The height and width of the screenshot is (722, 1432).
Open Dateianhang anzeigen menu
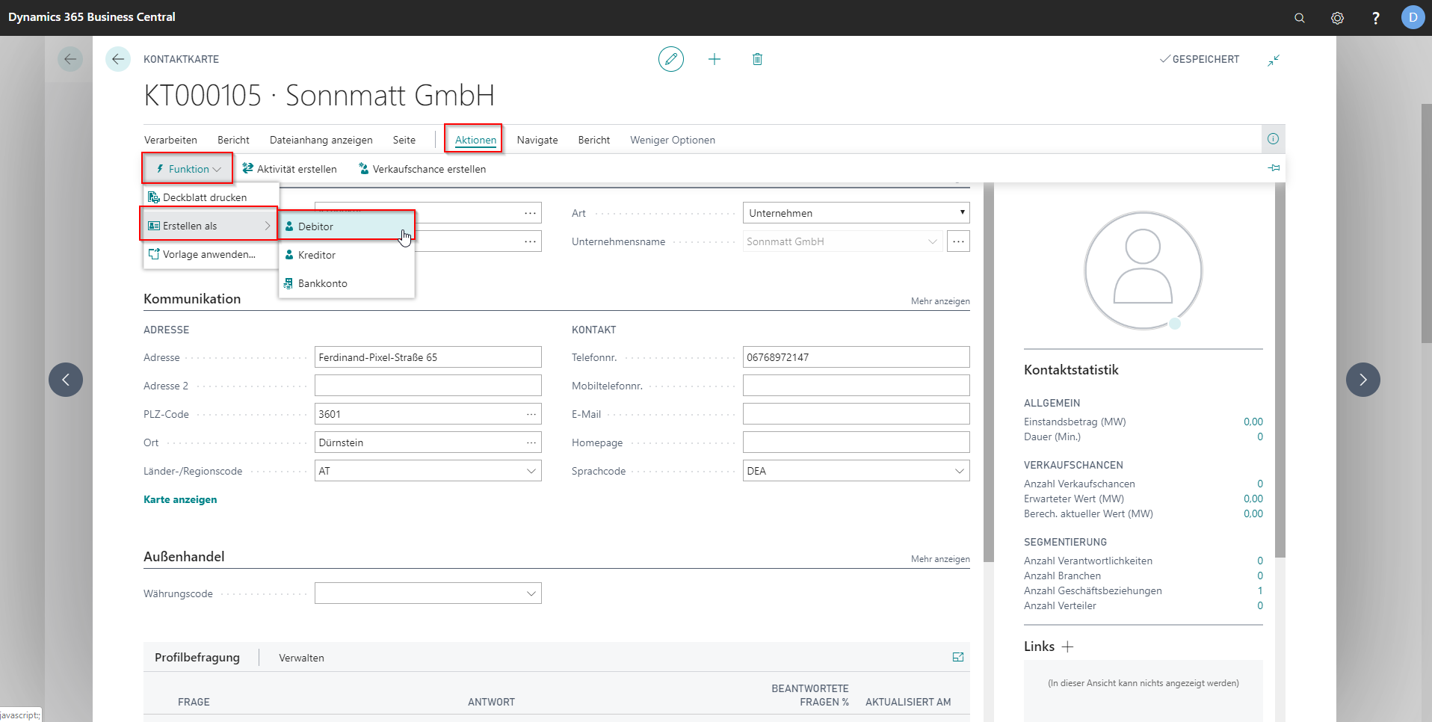point(321,140)
